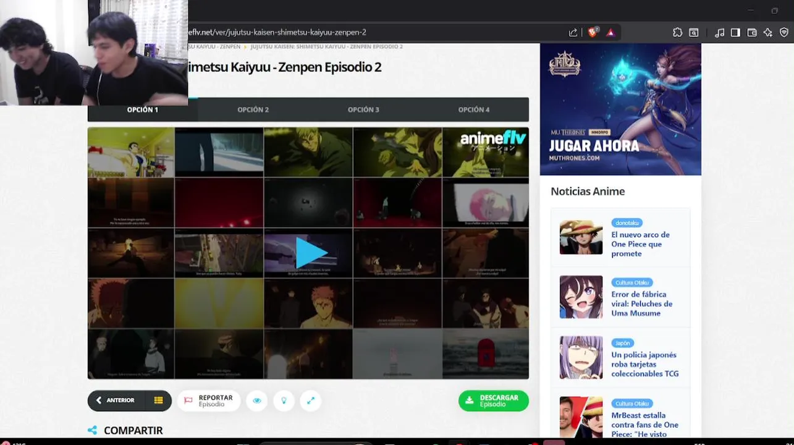Open the yellow episode list icon
The height and width of the screenshot is (445, 794).
(159, 400)
